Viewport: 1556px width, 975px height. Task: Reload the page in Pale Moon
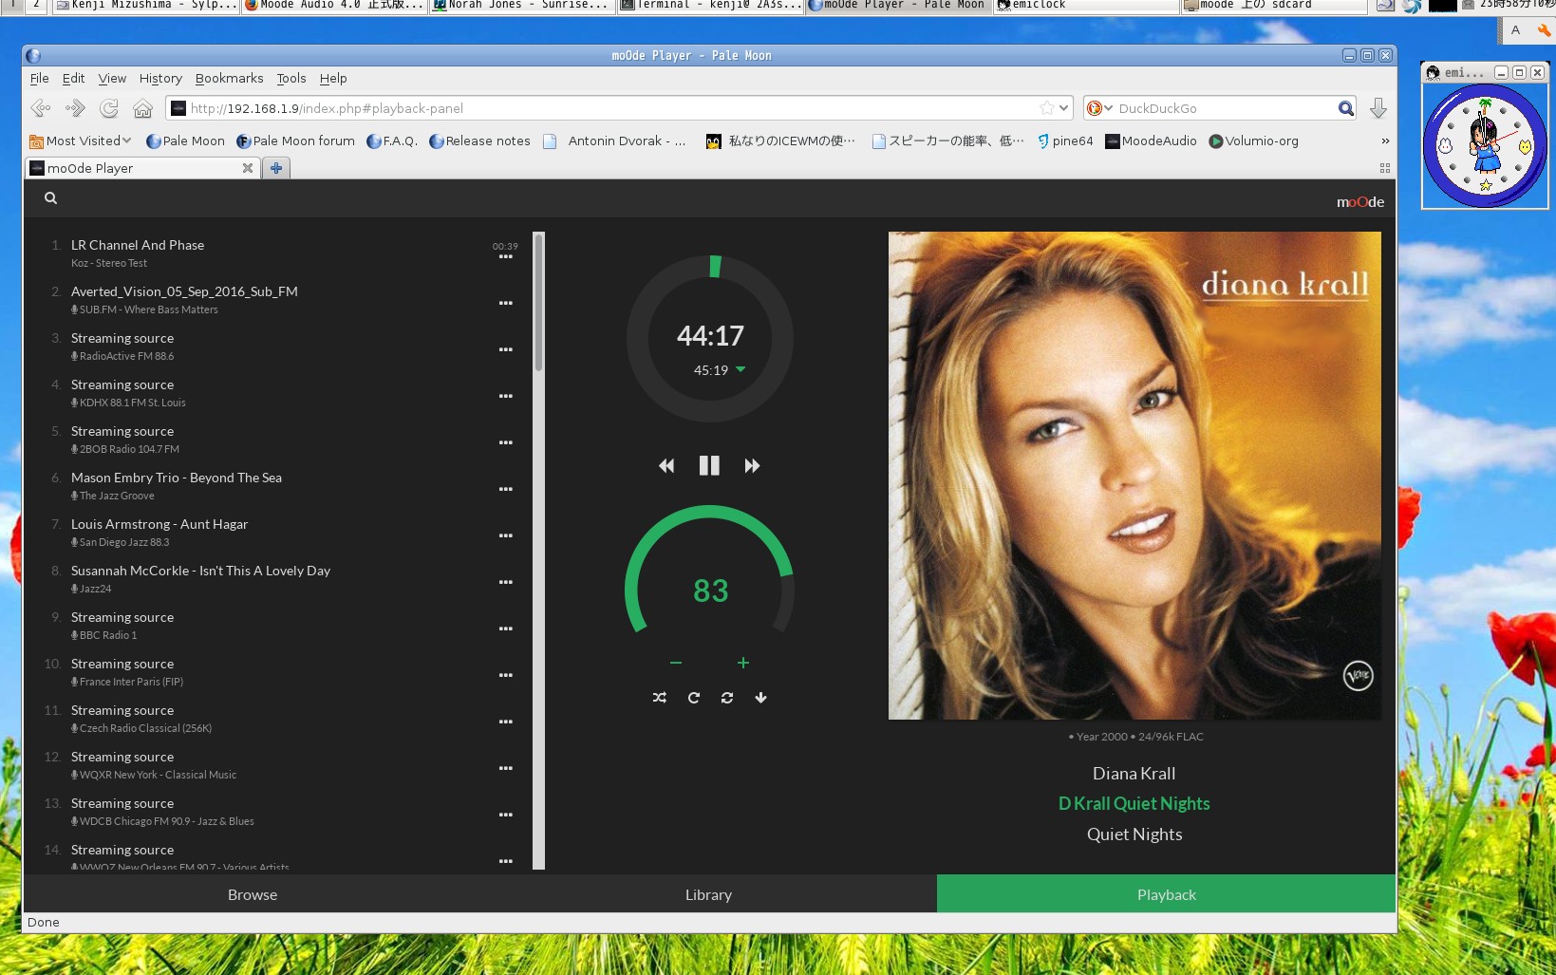click(x=109, y=108)
